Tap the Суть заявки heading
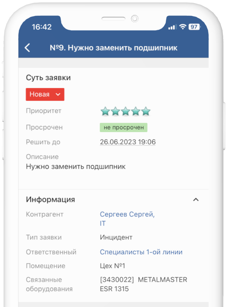 pos(48,78)
